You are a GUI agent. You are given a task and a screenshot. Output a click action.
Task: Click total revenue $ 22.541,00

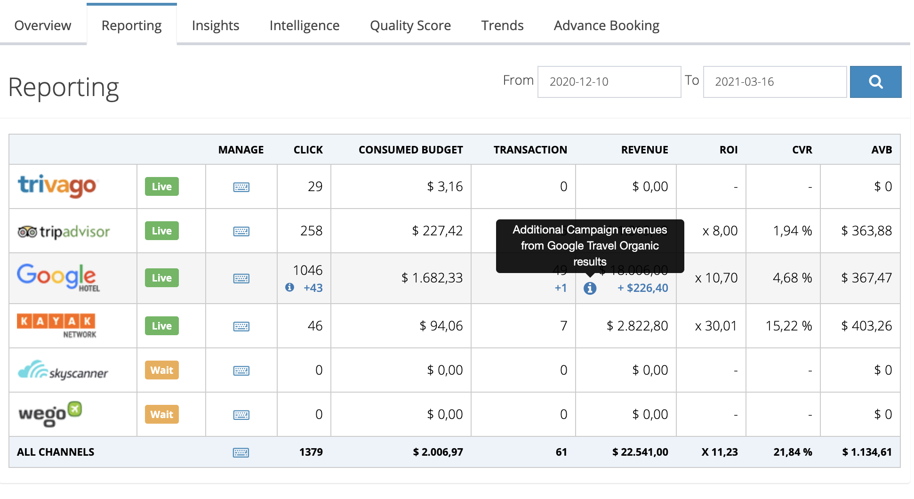(640, 452)
